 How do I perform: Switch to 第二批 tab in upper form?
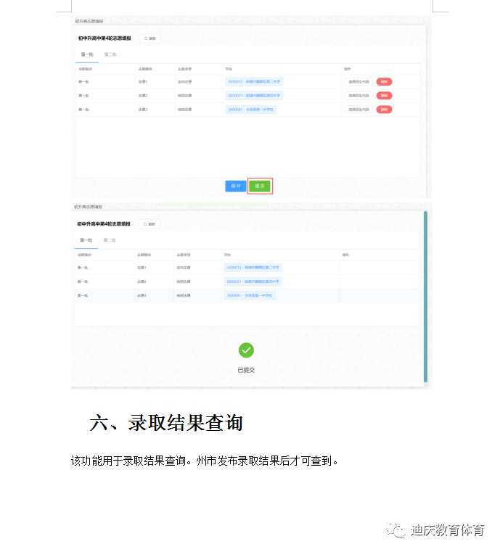click(110, 54)
